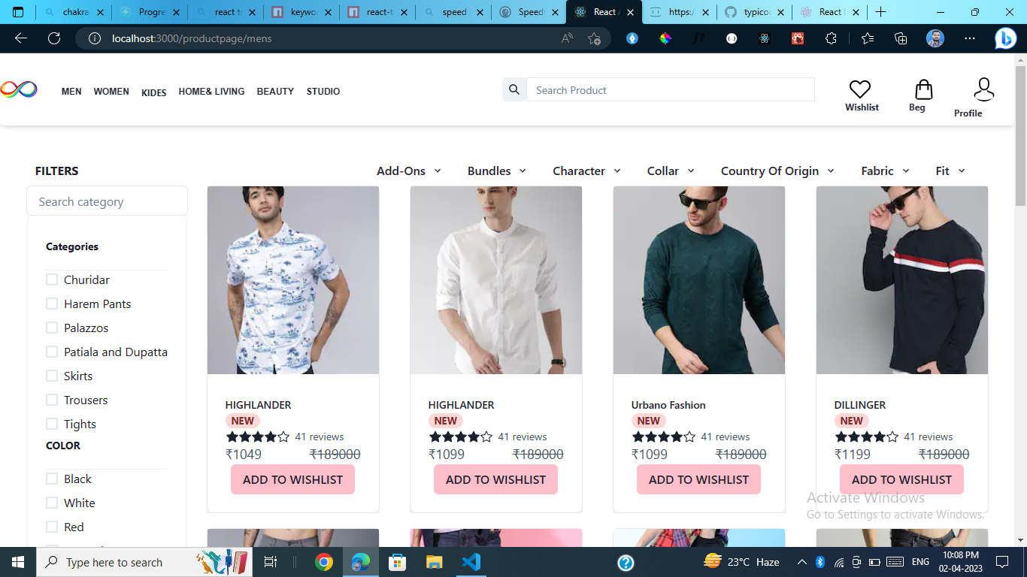This screenshot has height=577, width=1027.
Task: Click the search magnifier icon
Action: click(514, 89)
